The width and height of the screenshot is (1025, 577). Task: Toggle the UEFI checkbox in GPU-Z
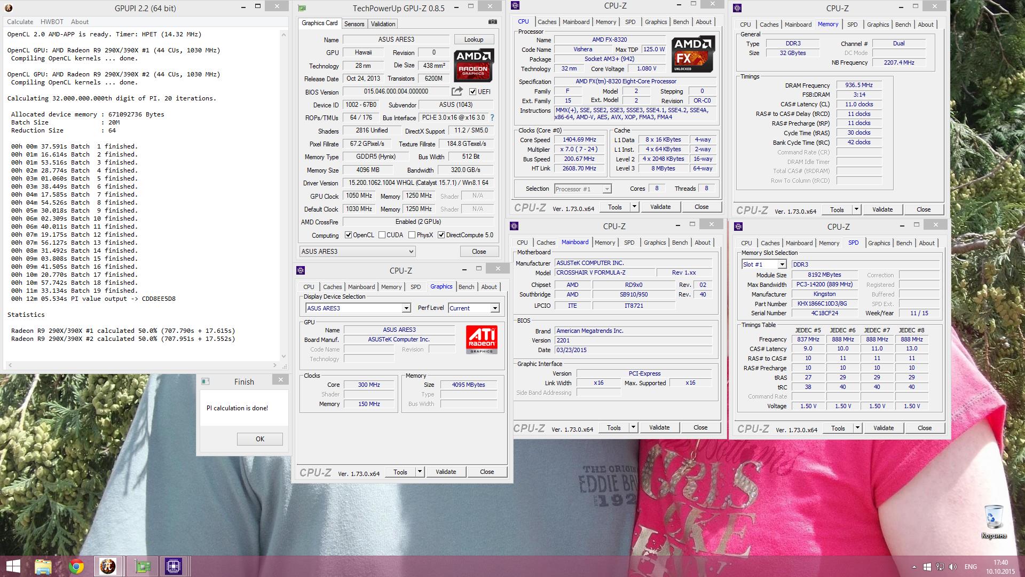[472, 91]
